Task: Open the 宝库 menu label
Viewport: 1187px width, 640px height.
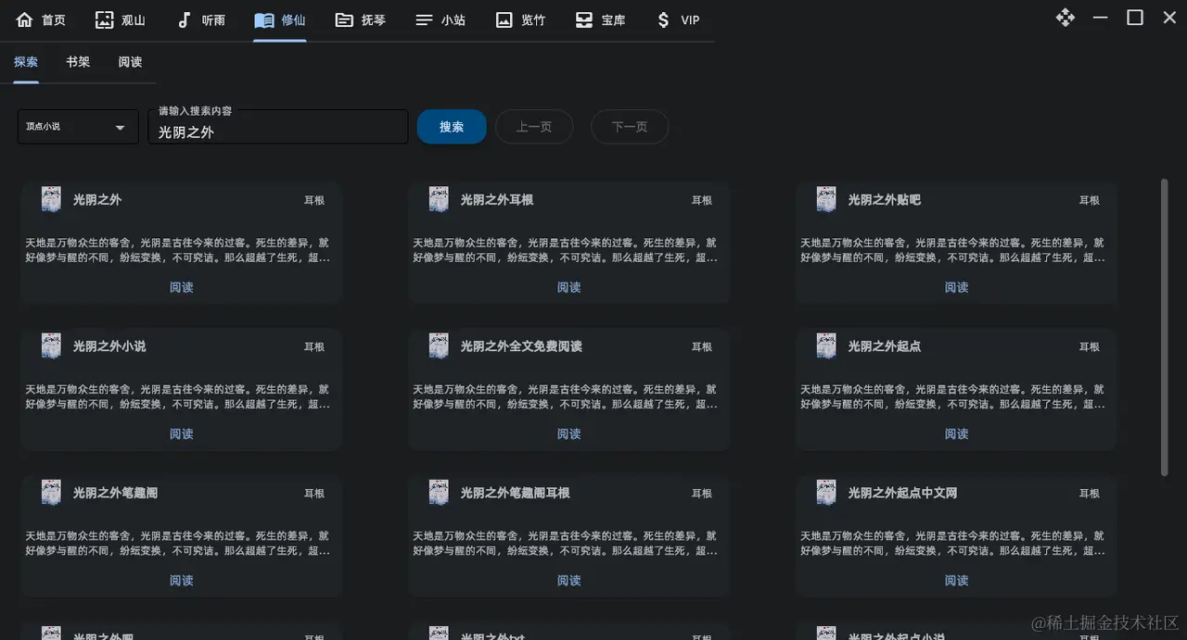Action: coord(614,19)
